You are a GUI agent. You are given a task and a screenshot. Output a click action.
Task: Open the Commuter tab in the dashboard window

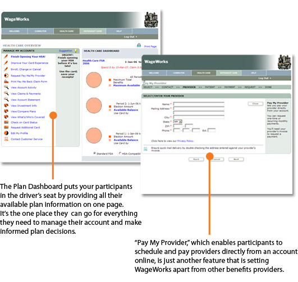pos(40,31)
